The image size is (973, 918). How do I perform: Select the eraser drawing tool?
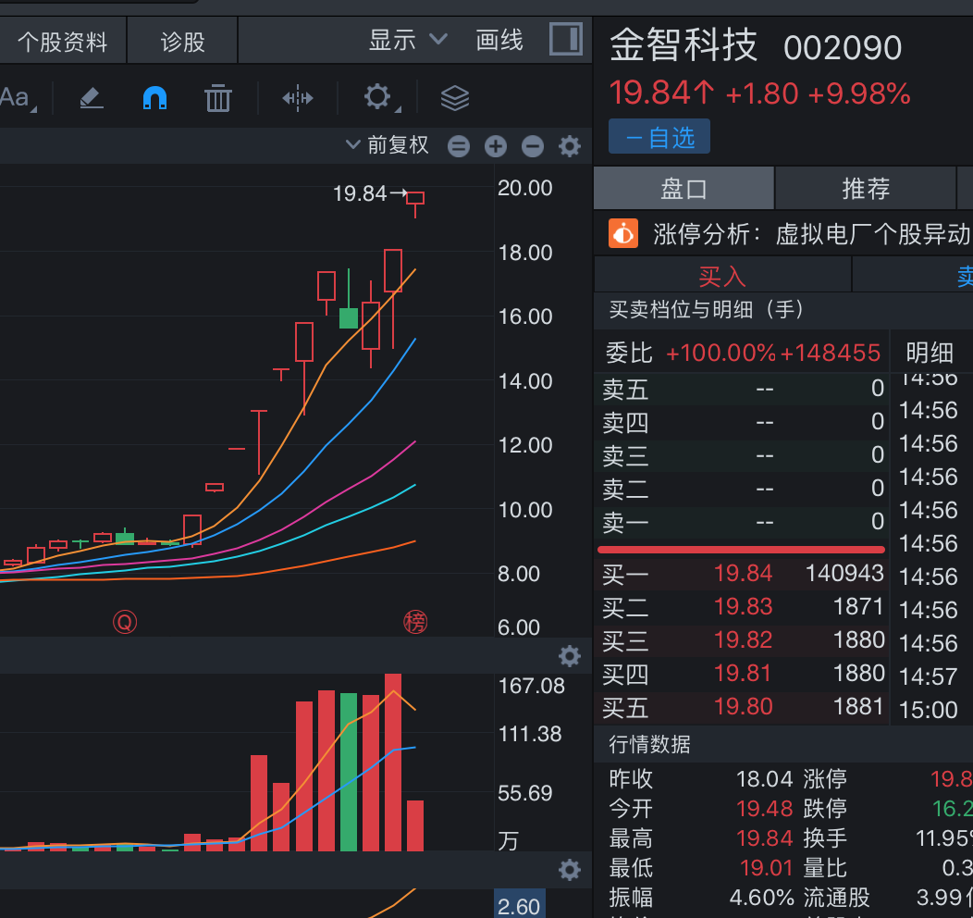(x=91, y=97)
